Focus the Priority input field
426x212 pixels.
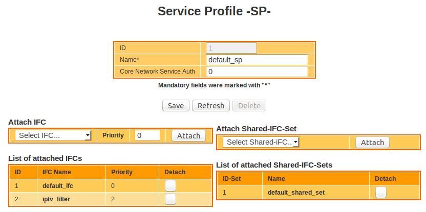147,135
